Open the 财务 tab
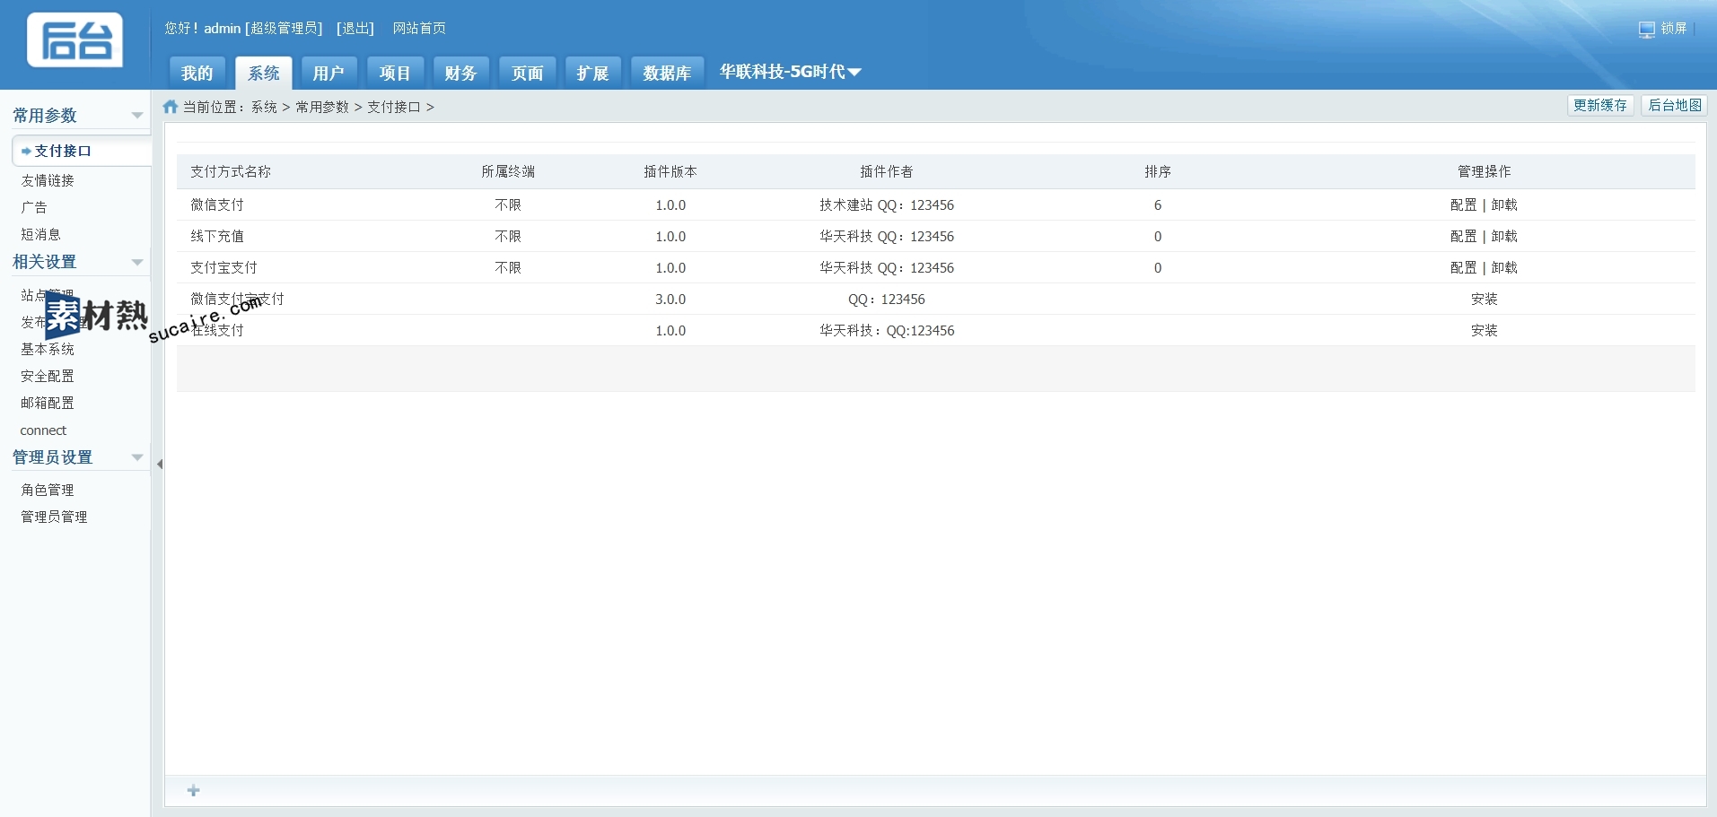The height and width of the screenshot is (817, 1717). (460, 74)
